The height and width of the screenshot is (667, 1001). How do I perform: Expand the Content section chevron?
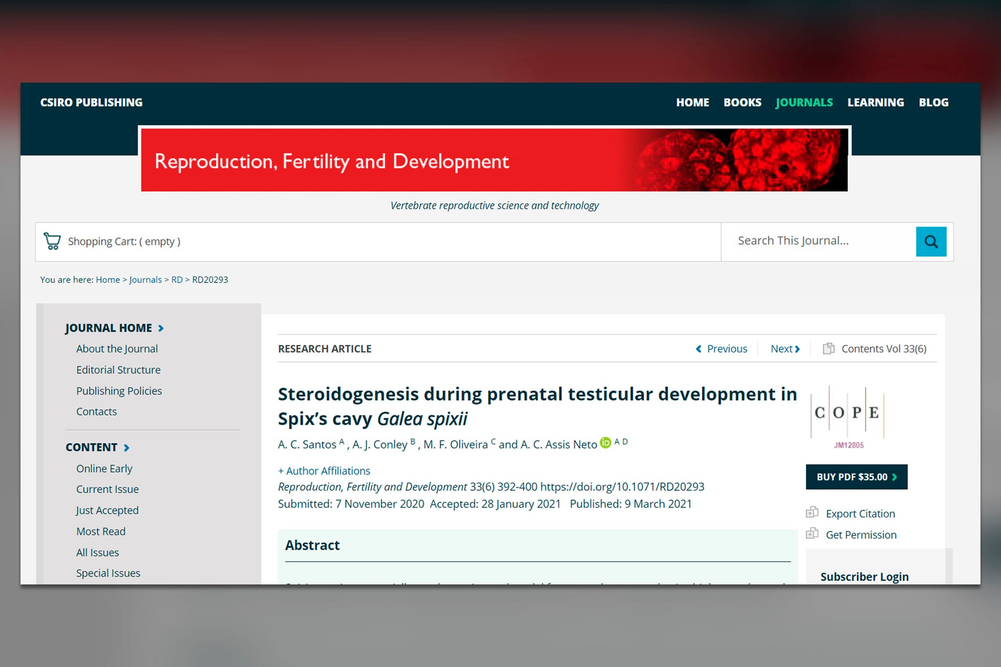(127, 448)
